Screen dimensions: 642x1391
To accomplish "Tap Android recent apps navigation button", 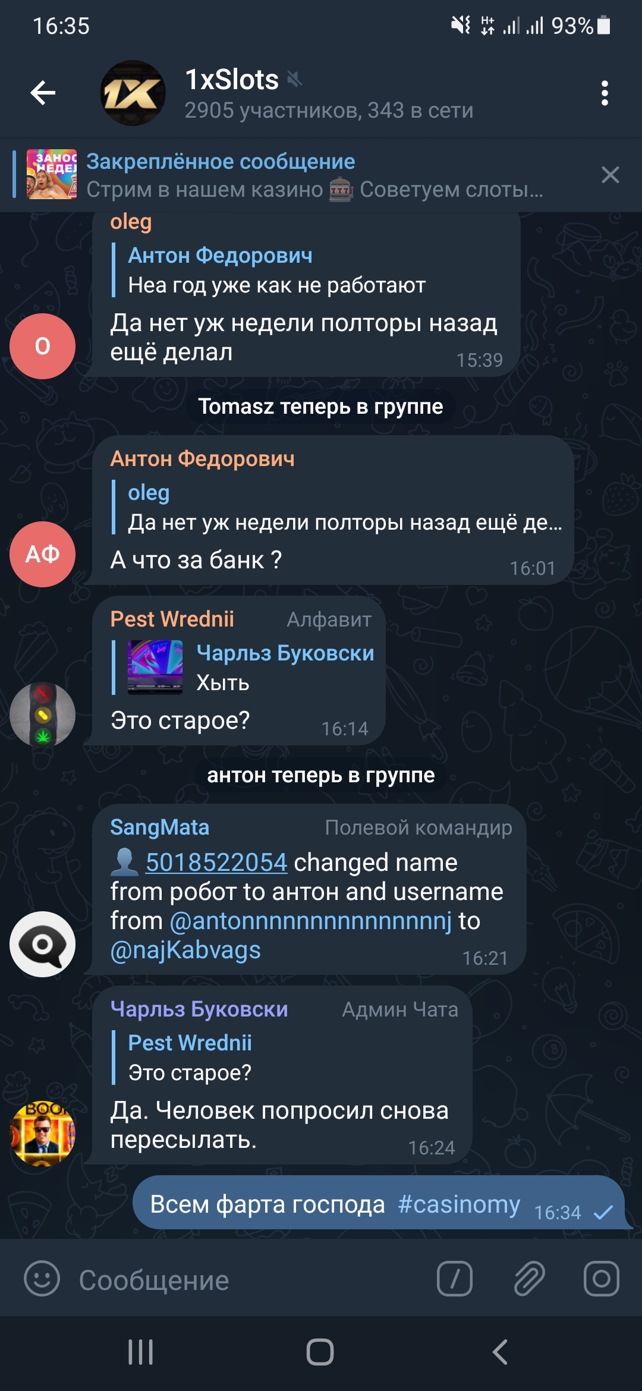I will pos(141,1352).
